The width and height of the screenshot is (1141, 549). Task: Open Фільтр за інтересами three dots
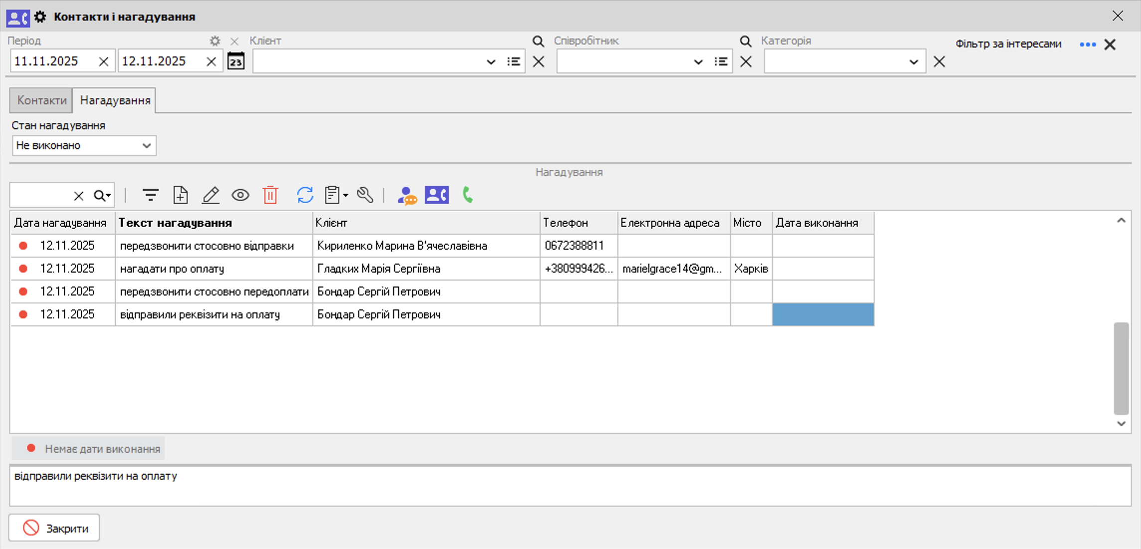coord(1087,45)
